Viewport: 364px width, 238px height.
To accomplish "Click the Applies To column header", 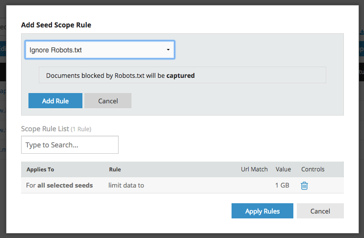I will (x=40, y=169).
